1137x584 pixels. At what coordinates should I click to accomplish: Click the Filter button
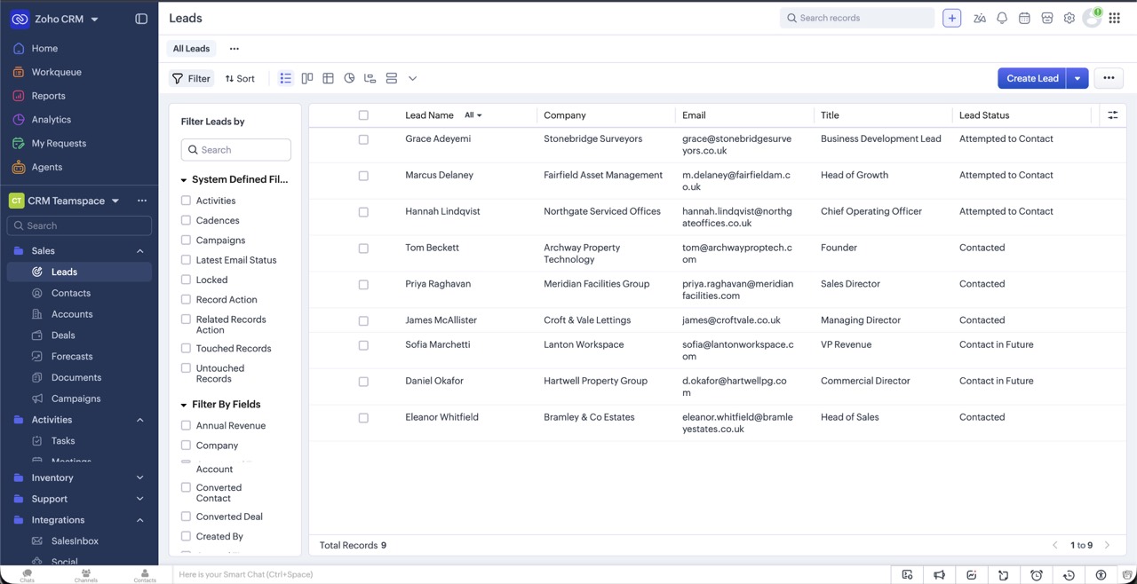[192, 78]
